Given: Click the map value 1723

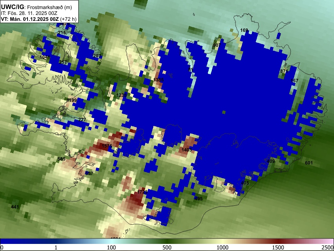Looking at the screenshot, I should [142, 192].
